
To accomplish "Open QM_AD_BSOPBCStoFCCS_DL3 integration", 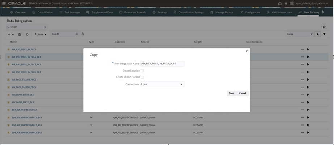I will tap(27, 133).
